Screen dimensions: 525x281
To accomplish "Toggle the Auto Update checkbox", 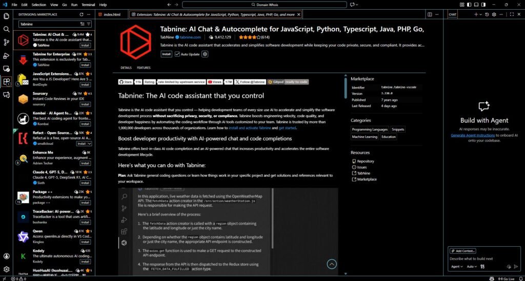I will click(x=177, y=54).
